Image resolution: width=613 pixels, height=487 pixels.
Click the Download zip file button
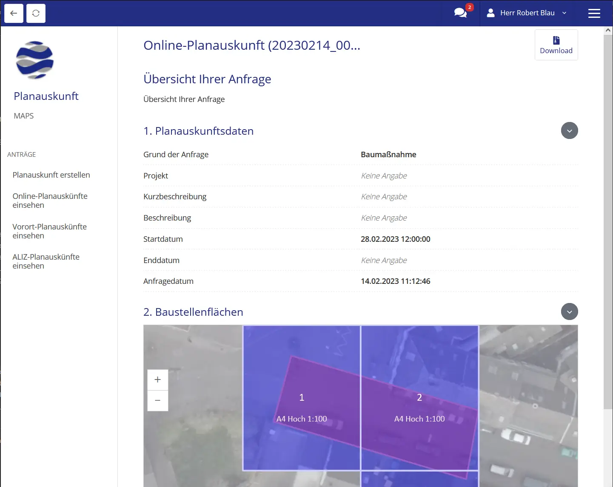[x=556, y=45]
